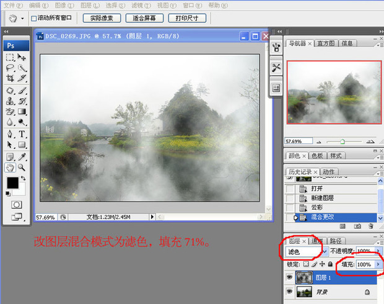Switch to the 色板 tab
The image size is (384, 304).
[317, 156]
